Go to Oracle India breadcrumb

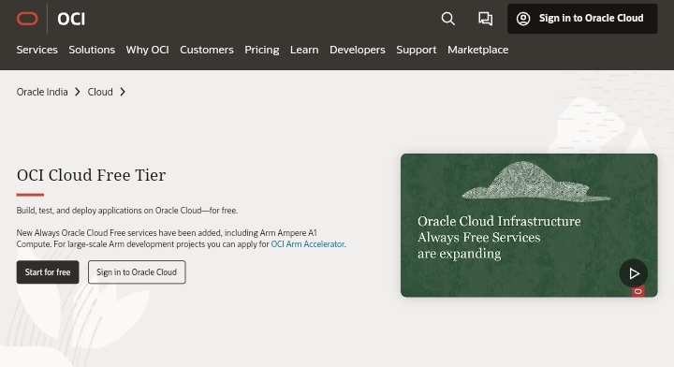coord(42,92)
